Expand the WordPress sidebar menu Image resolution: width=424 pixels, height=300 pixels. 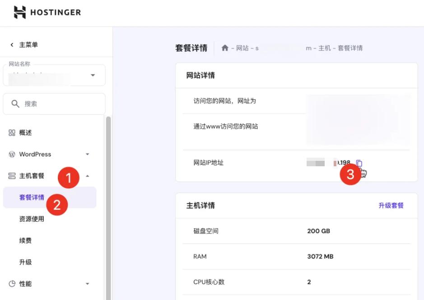(88, 154)
